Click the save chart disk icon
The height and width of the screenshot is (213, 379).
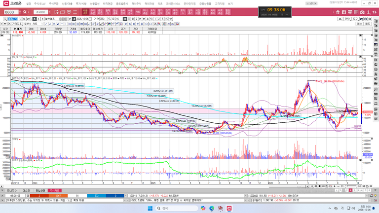[366, 19]
